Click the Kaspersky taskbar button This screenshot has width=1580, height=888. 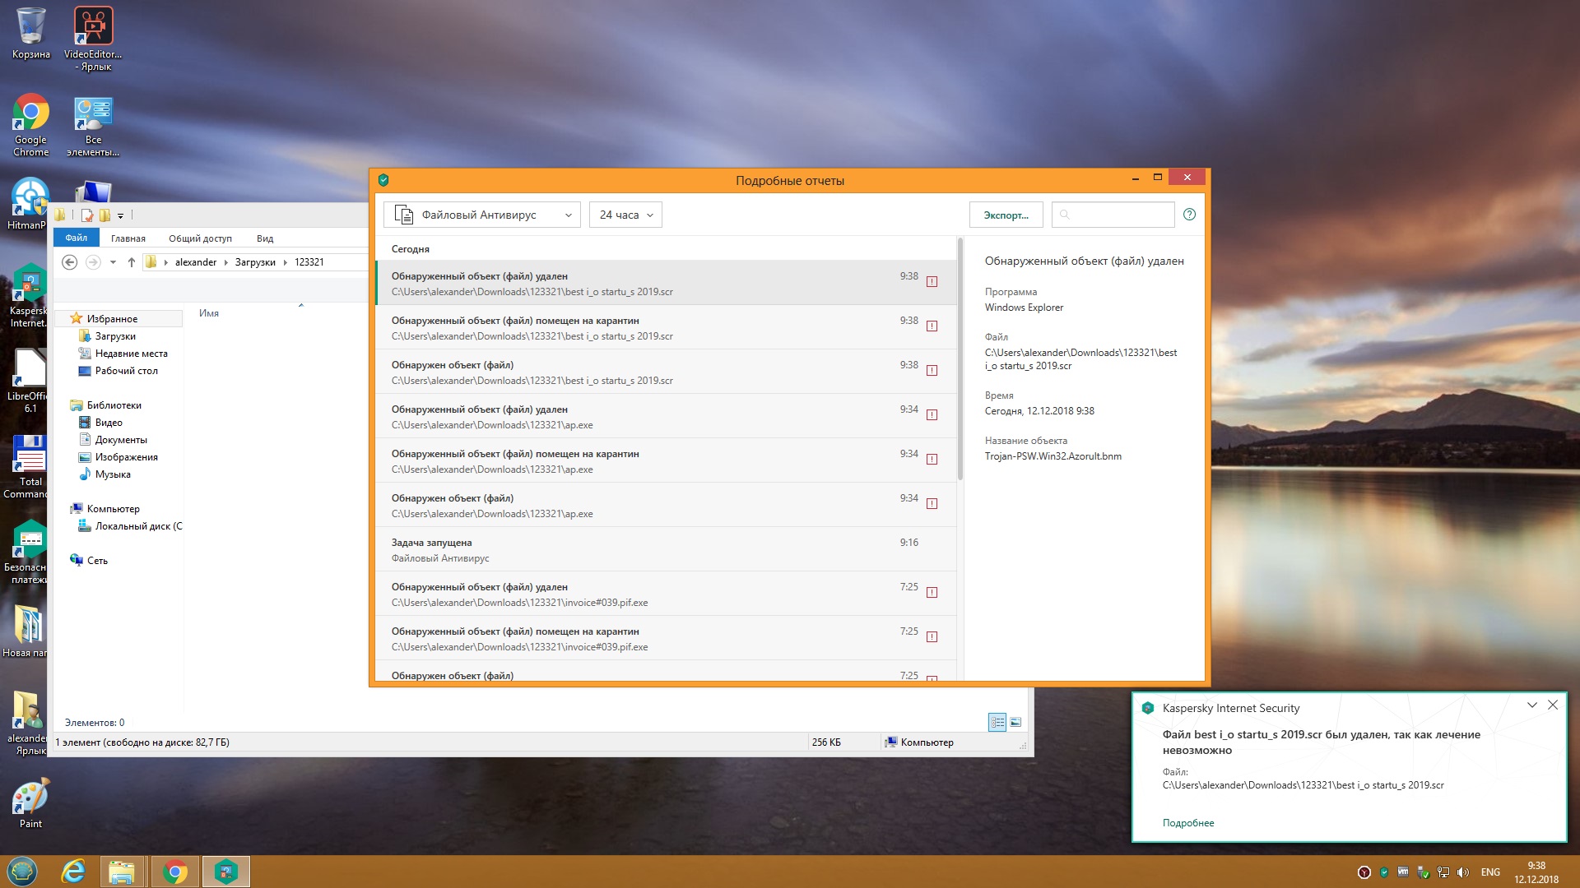(226, 871)
